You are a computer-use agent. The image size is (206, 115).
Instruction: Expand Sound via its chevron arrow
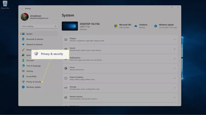pyautogui.click(x=174, y=49)
